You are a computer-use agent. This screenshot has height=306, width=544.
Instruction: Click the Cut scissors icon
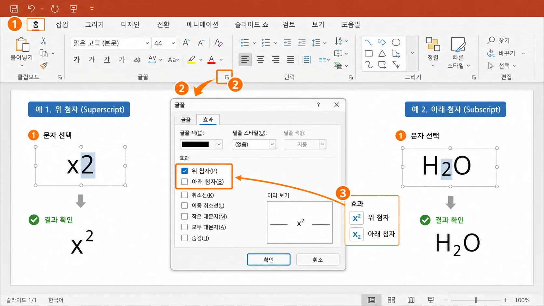click(44, 41)
